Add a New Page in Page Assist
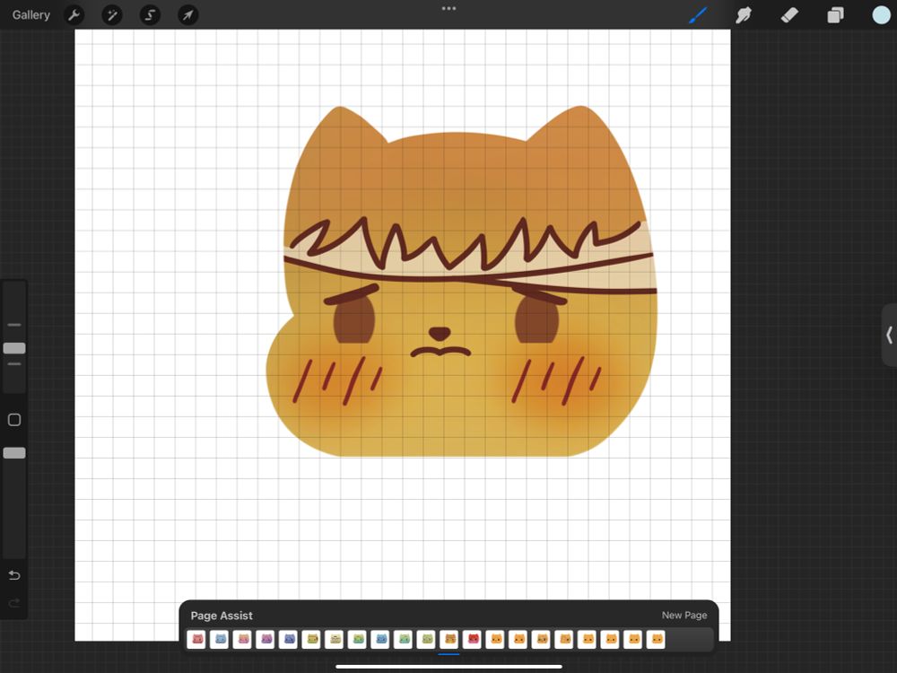The height and width of the screenshot is (673, 897). pyautogui.click(x=684, y=616)
